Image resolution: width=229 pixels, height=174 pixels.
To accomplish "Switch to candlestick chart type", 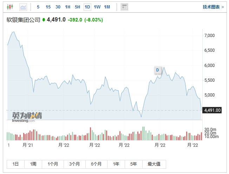I will (x=10, y=7).
